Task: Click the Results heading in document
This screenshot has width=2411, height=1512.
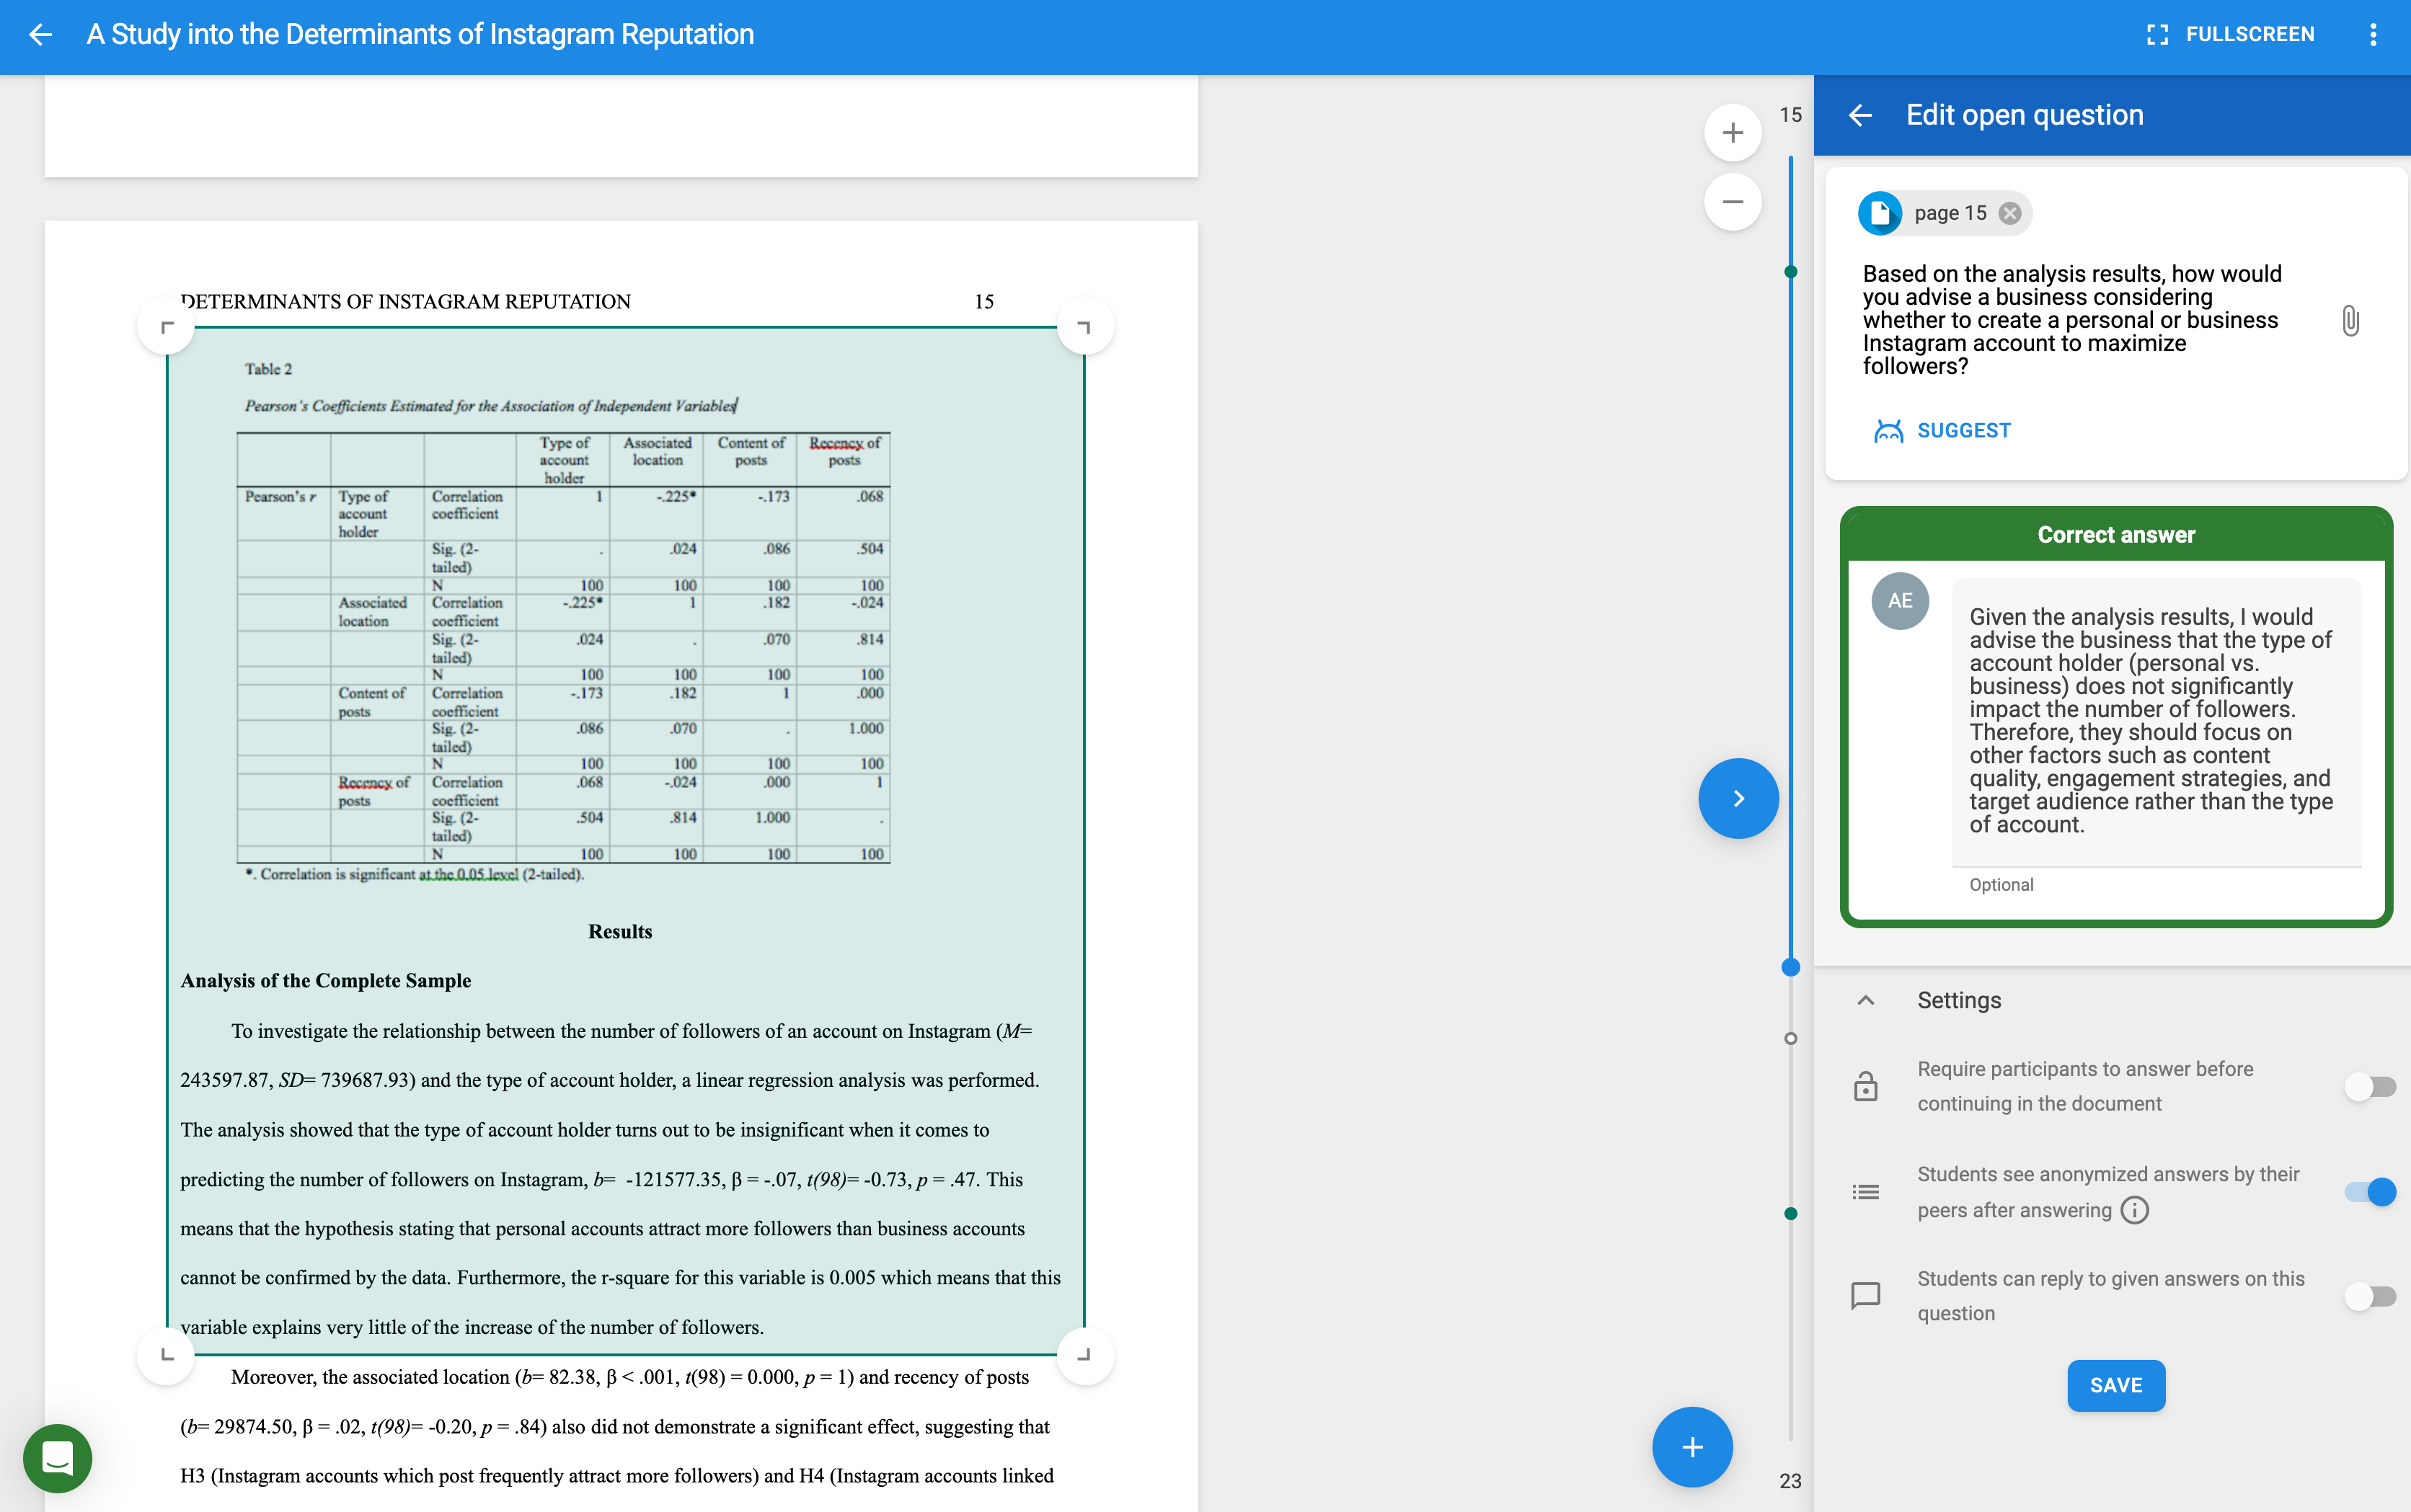Action: (x=620, y=932)
